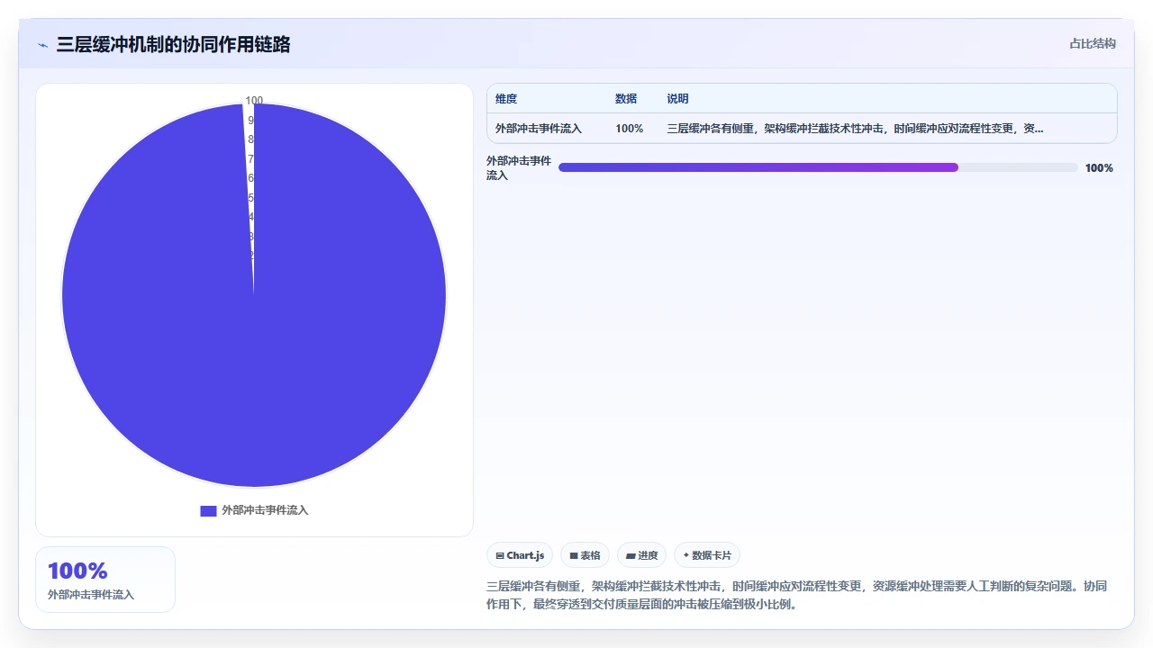The height and width of the screenshot is (648, 1153).
Task: Click the 占比结构 label in header
Action: tap(1093, 43)
